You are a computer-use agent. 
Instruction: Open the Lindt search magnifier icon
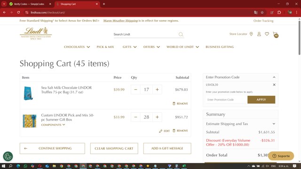coord(181,34)
